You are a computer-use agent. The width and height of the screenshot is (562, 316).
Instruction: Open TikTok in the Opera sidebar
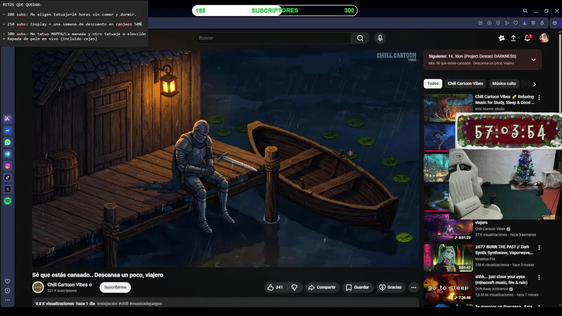(x=7, y=177)
